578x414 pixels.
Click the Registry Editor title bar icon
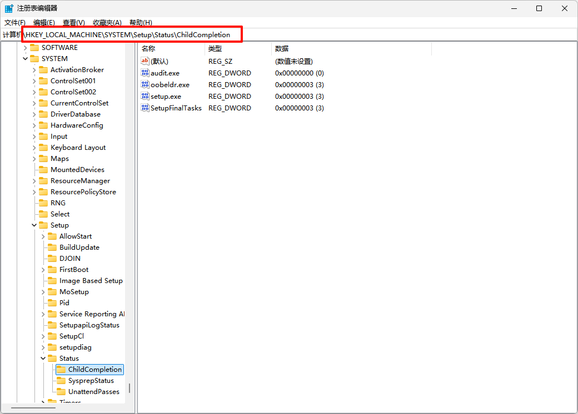pos(9,8)
